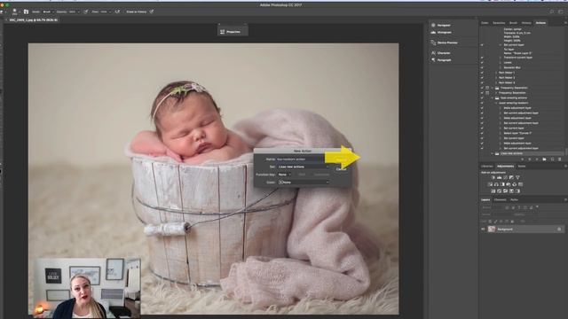568x319 pixels.
Task: Add an Invert adjustment layer
Action: coord(493,191)
